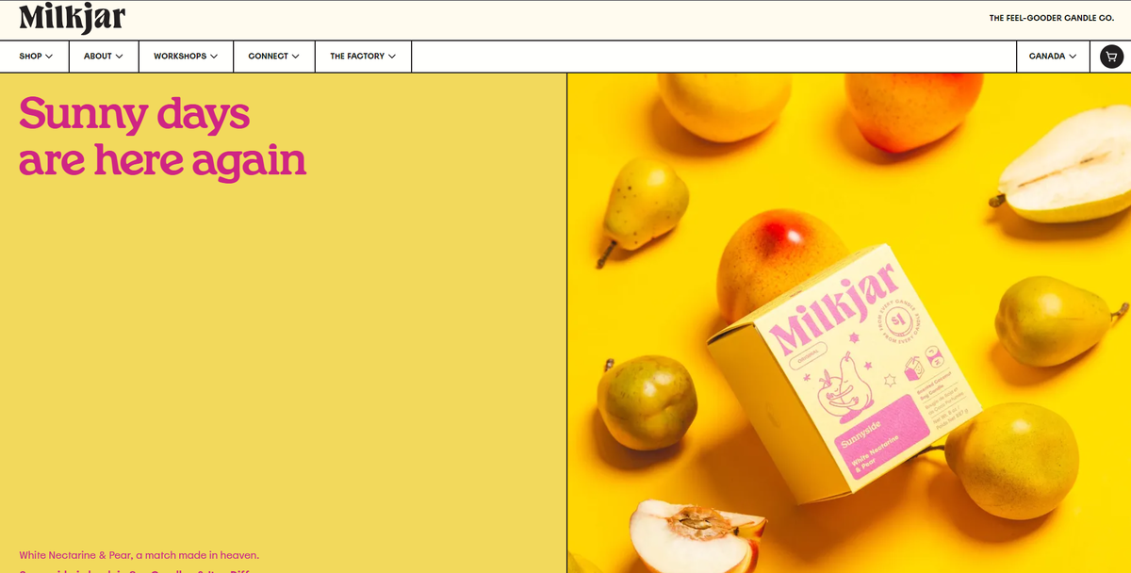Click "THE FEEL-GOODER CANDLE CO." tagline

pos(1052,18)
